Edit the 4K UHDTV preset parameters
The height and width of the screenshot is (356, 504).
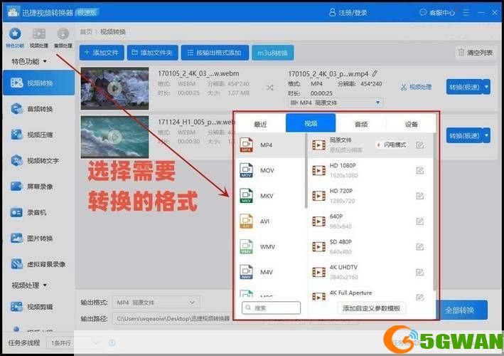tap(420, 272)
